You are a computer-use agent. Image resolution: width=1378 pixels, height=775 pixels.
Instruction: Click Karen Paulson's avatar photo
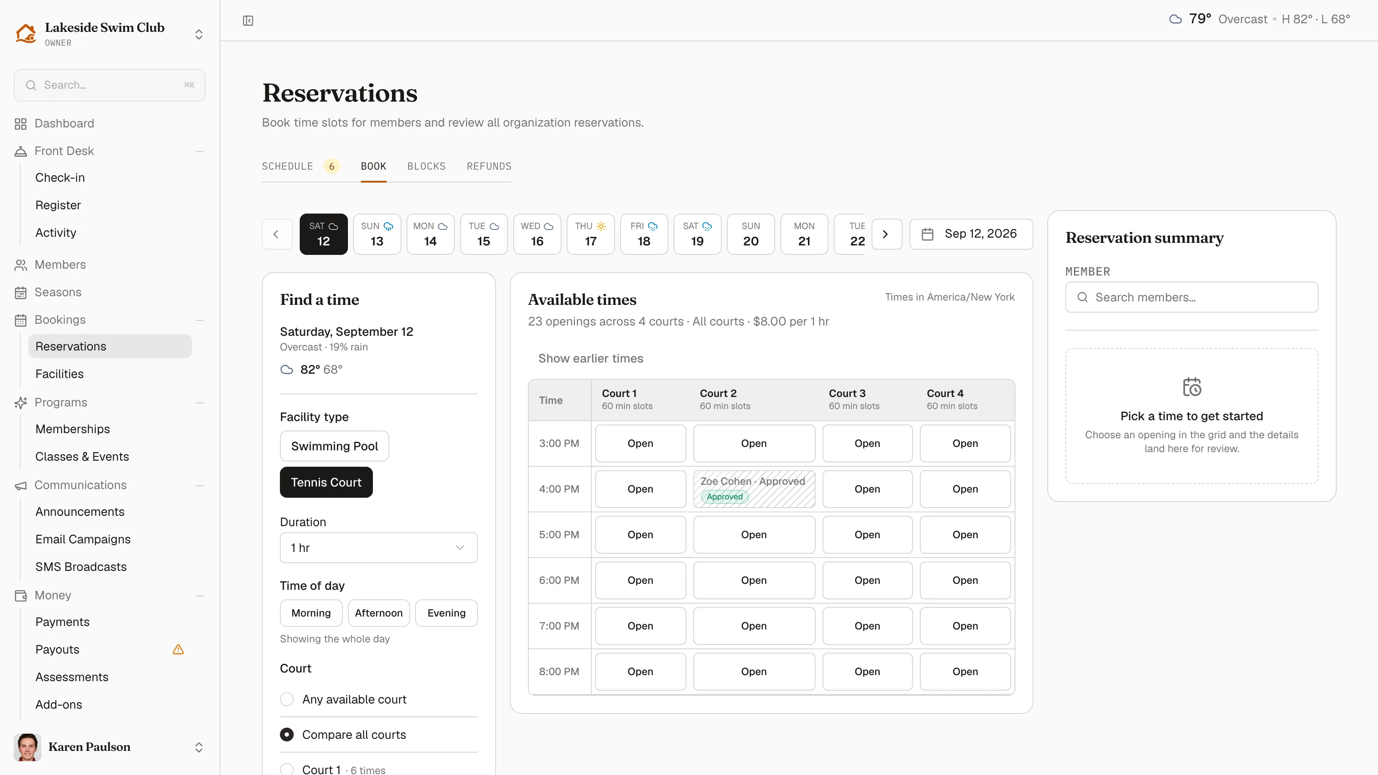pyautogui.click(x=27, y=747)
